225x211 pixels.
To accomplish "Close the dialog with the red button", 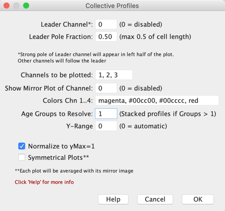I will [x=6, y=5].
